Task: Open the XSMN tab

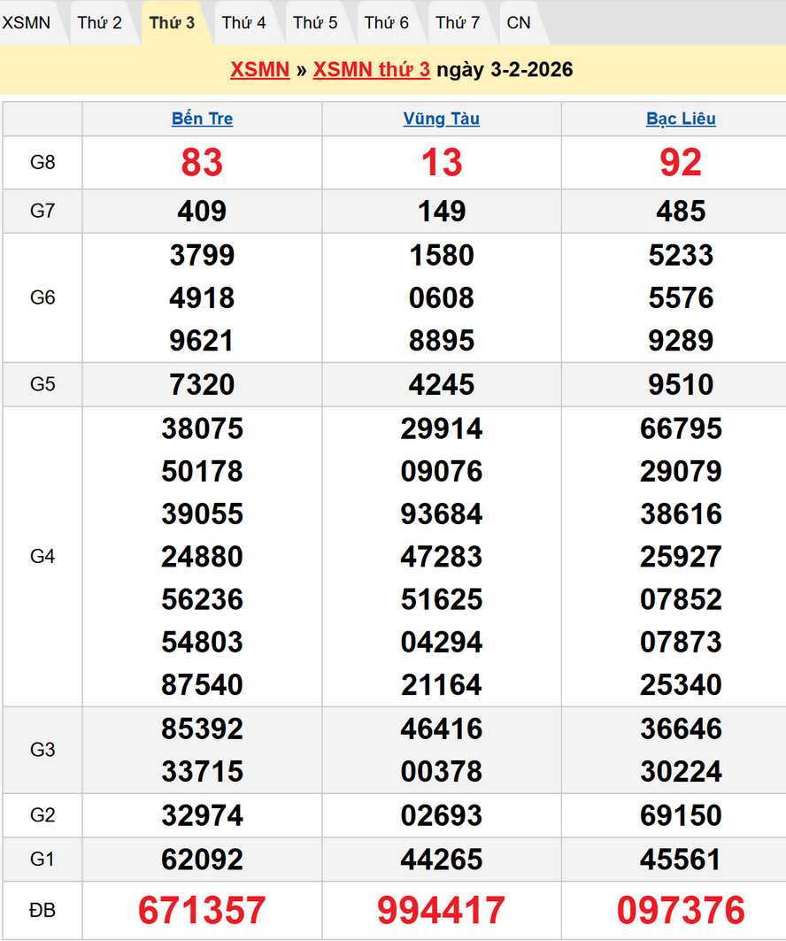Action: point(27,23)
